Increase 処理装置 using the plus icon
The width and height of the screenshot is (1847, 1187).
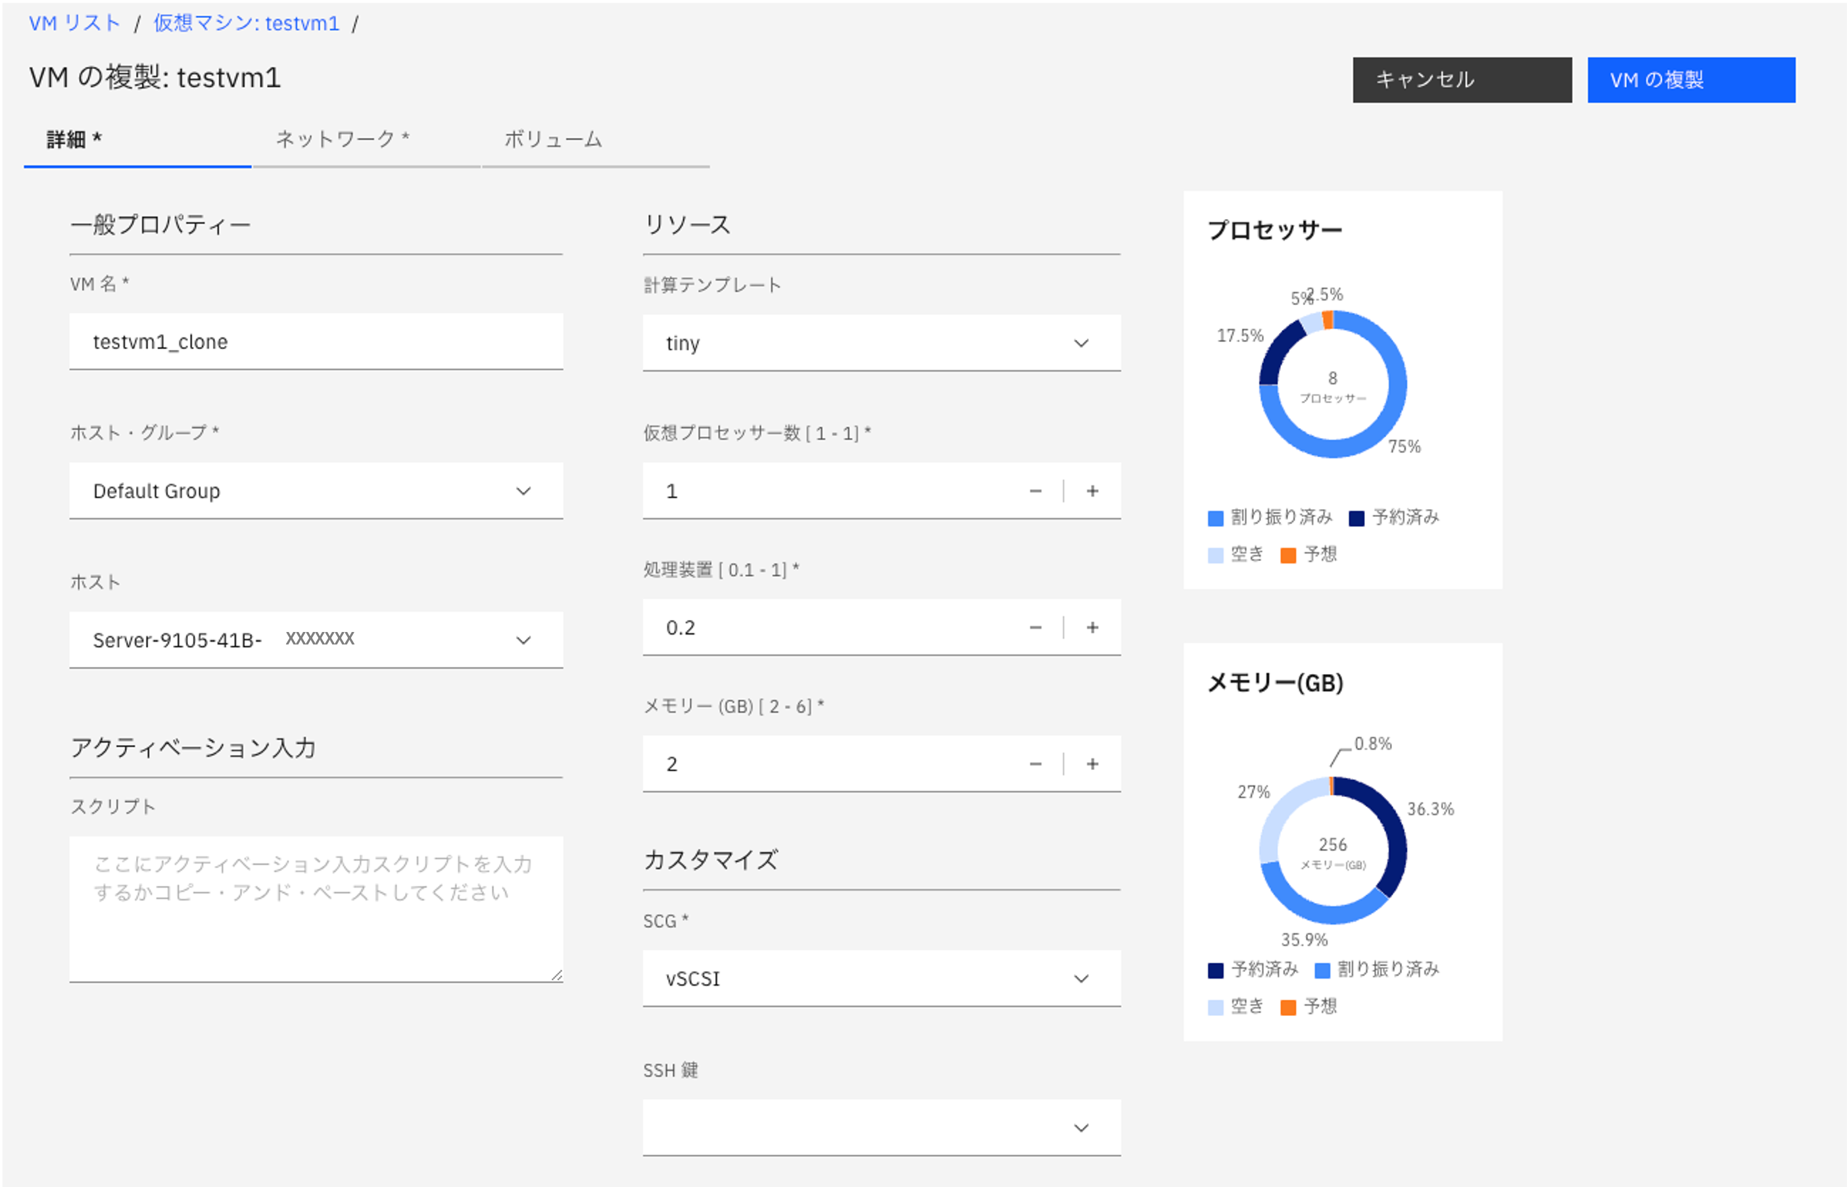point(1093,627)
